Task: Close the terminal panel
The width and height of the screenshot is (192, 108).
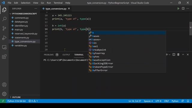Action: [188, 55]
